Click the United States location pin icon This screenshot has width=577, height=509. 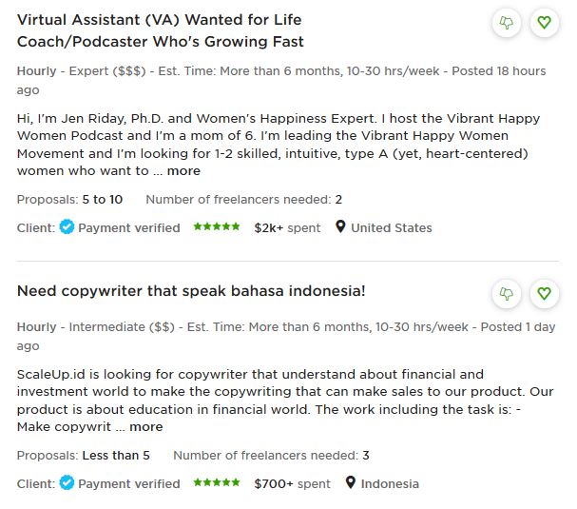pos(340,227)
